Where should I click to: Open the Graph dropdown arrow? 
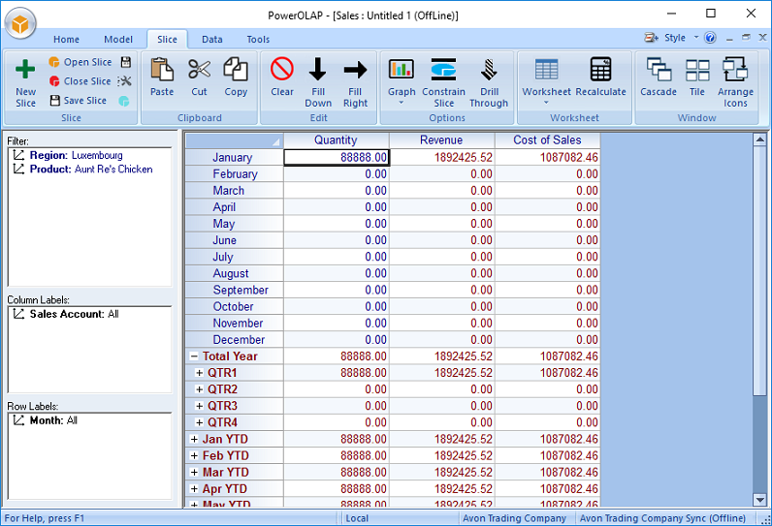pos(402,103)
